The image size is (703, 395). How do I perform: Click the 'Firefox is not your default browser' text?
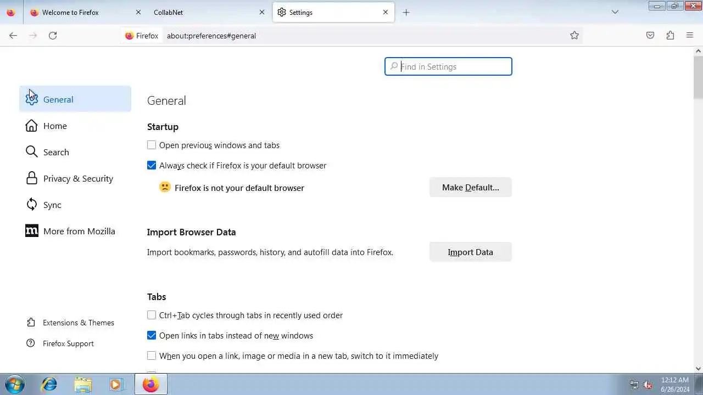point(239,188)
